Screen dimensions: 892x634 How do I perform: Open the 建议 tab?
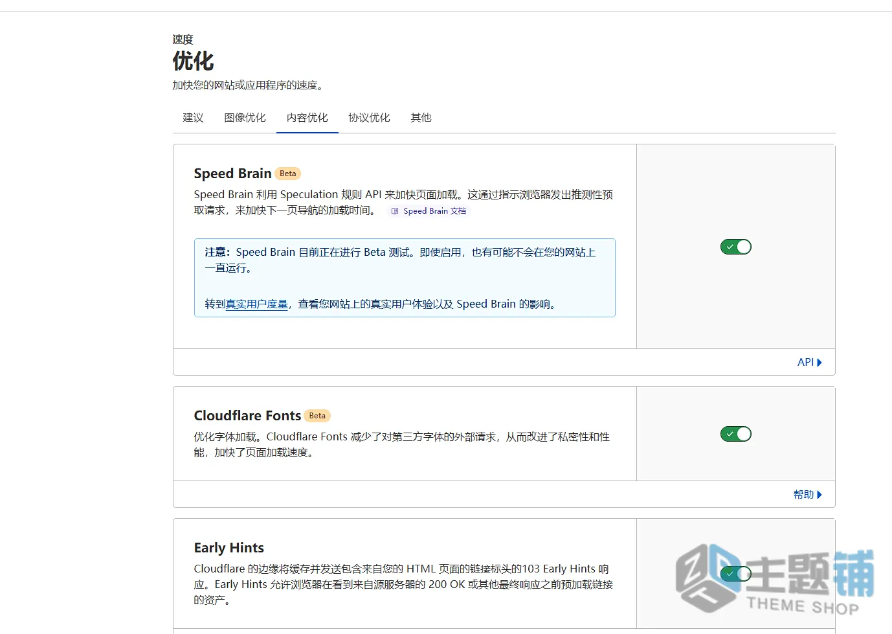[193, 118]
